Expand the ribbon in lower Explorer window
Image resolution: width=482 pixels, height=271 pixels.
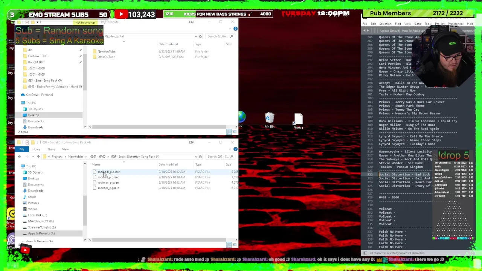pos(230,149)
